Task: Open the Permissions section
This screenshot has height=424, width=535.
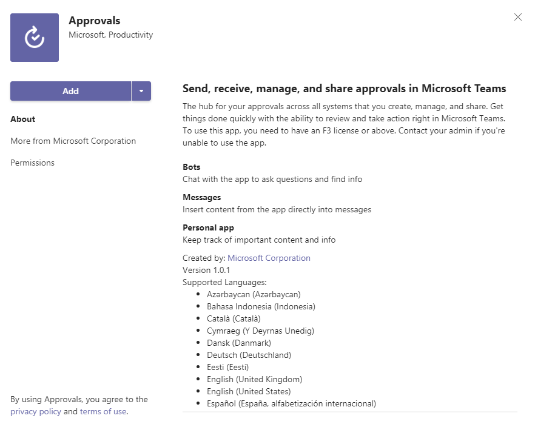Action: pyautogui.click(x=32, y=163)
